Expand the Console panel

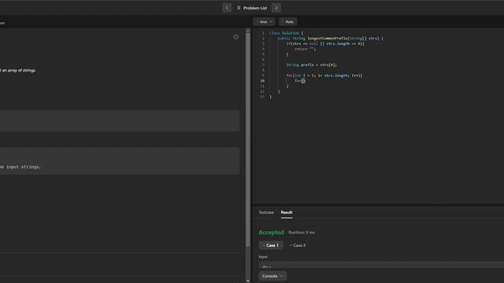[x=272, y=276]
